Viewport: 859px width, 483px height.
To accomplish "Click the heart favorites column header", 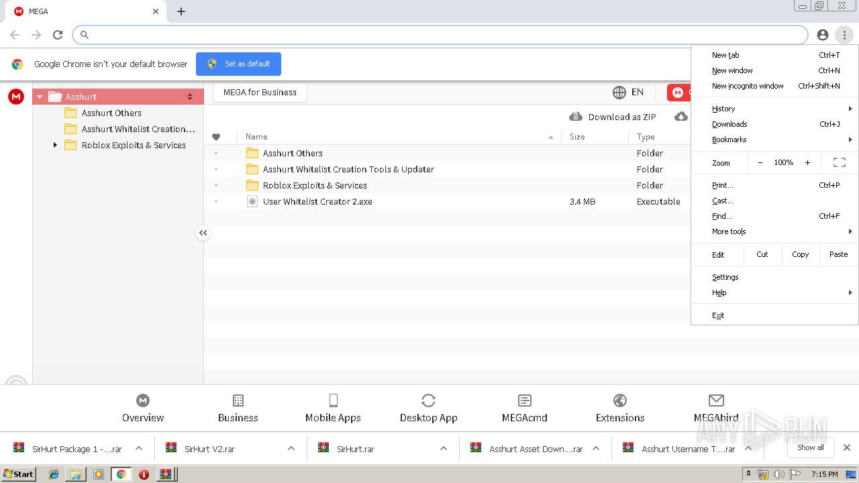I will pyautogui.click(x=216, y=137).
